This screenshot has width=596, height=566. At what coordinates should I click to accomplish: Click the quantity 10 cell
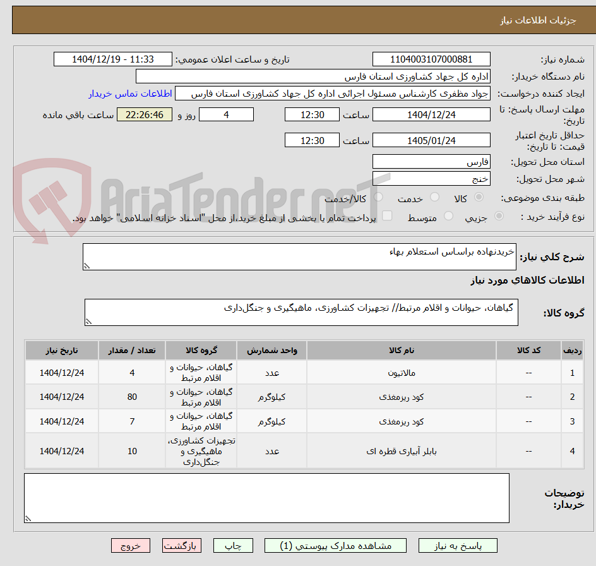[132, 451]
